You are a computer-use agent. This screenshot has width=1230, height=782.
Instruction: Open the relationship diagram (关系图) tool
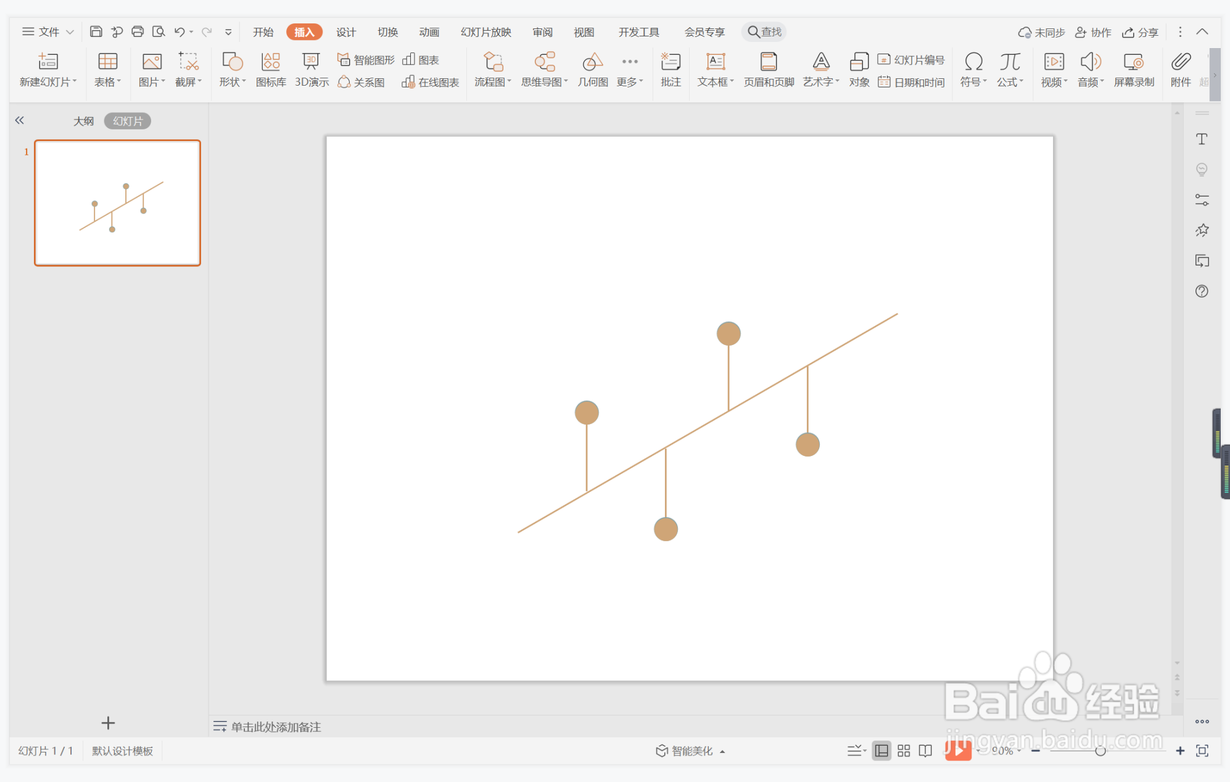point(361,82)
